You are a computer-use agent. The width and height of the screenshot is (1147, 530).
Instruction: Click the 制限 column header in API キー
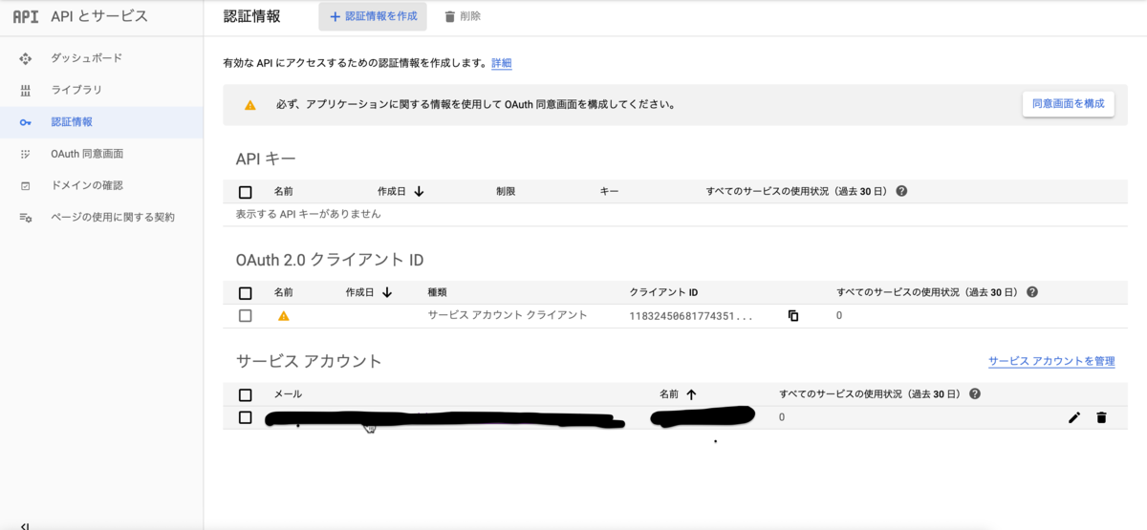pyautogui.click(x=506, y=191)
